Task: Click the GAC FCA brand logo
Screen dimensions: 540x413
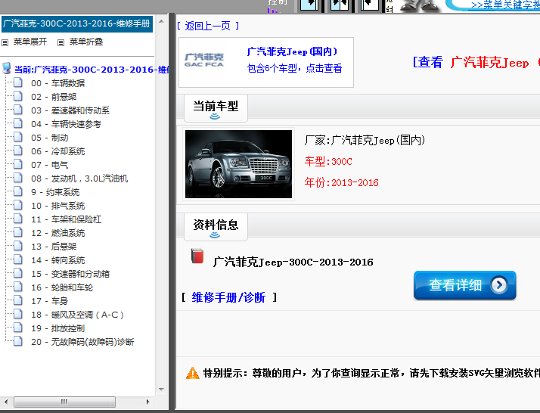Action: [204, 60]
